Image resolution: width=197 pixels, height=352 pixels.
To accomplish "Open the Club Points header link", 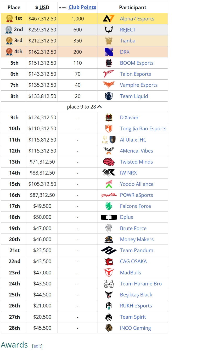I will 82,7.
